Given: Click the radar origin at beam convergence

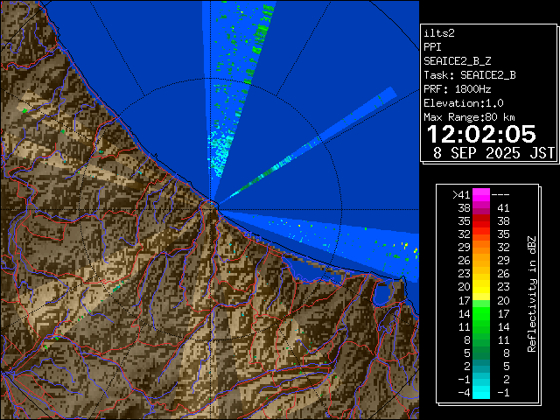Looking at the screenshot, I should pyautogui.click(x=213, y=202).
